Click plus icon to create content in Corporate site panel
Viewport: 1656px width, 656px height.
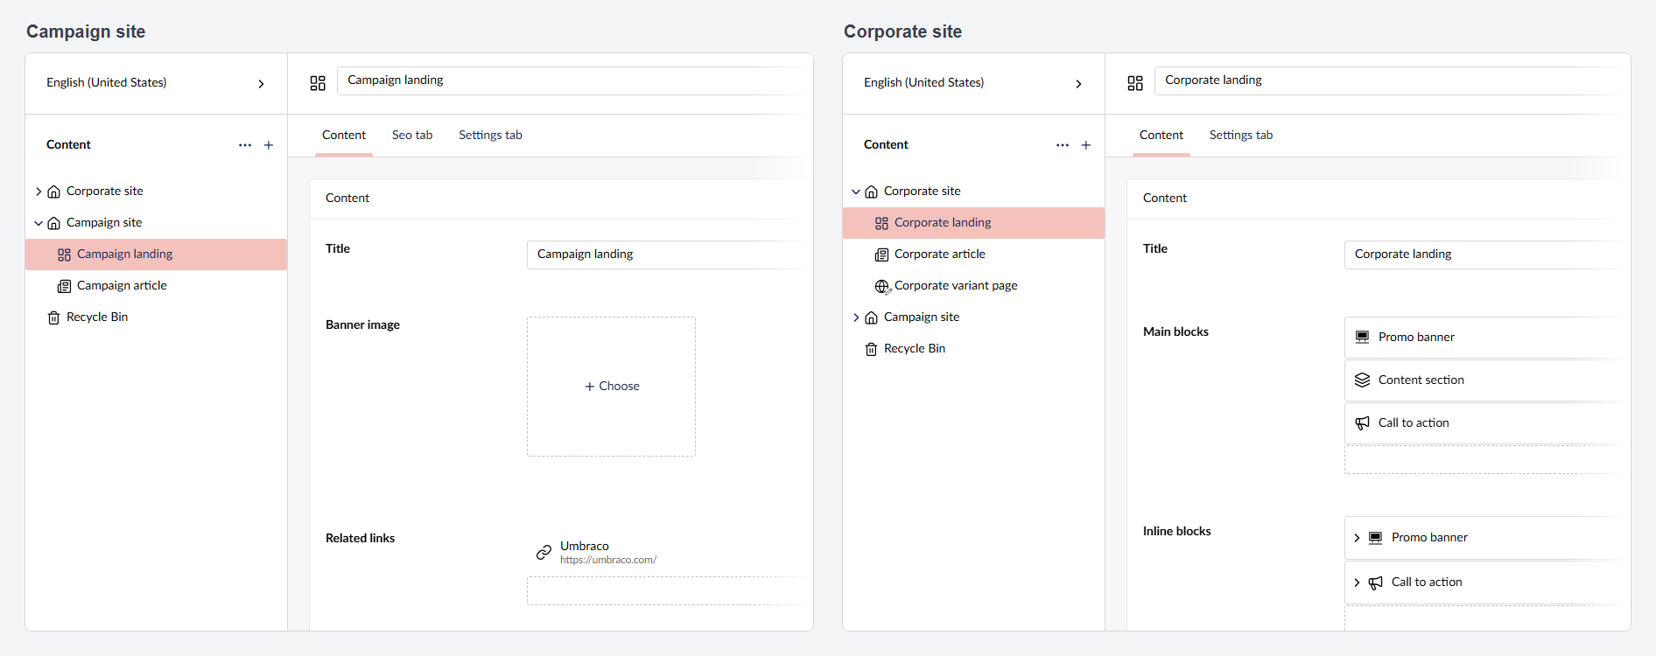coord(1086,145)
